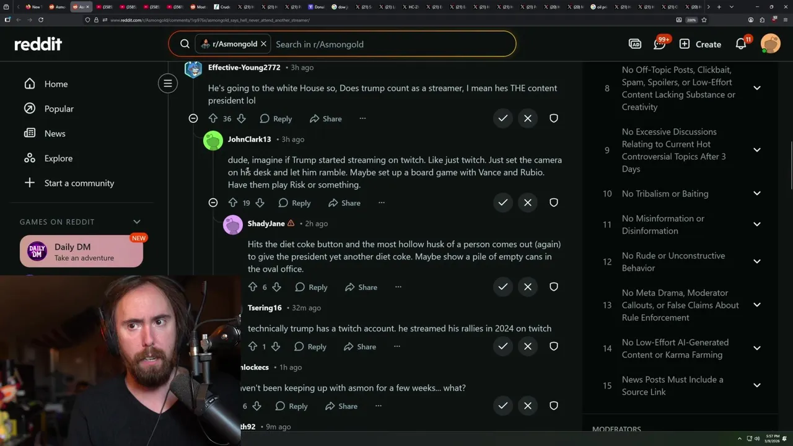
Task: Click the browser address bar URL
Action: point(211,20)
